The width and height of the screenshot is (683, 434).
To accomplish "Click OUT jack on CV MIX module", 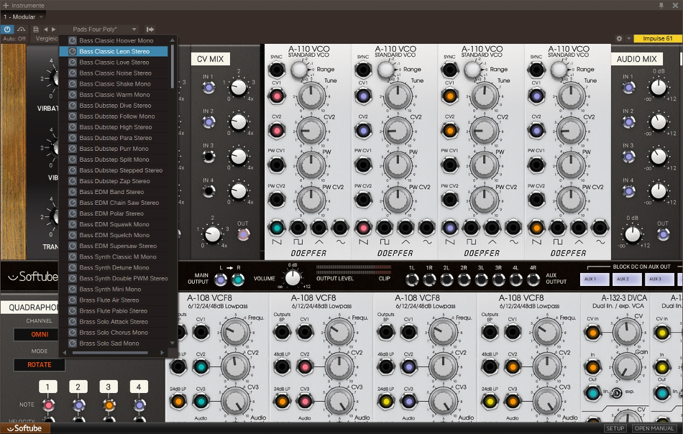I will [x=243, y=235].
